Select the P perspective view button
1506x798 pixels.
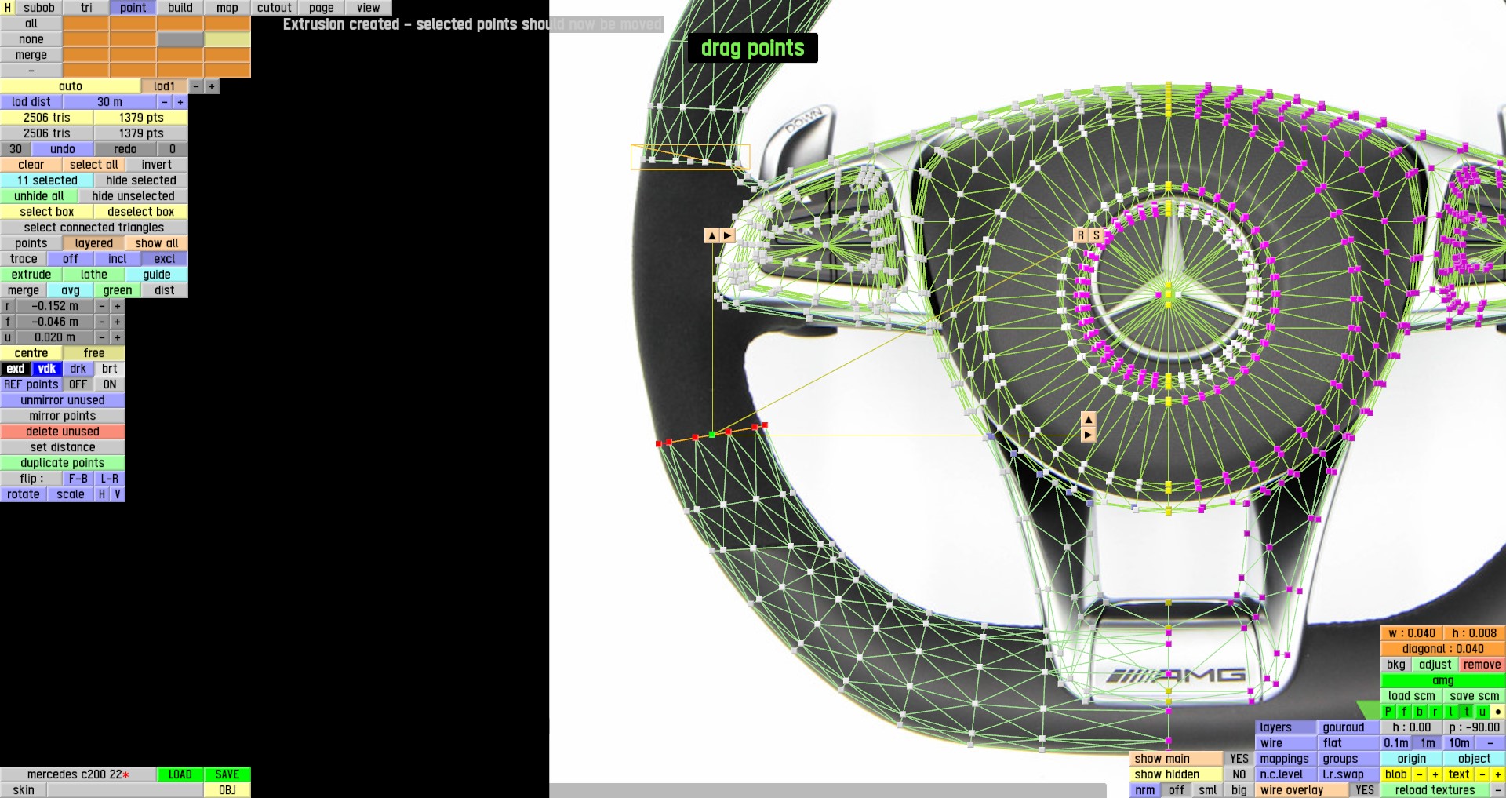click(1388, 712)
